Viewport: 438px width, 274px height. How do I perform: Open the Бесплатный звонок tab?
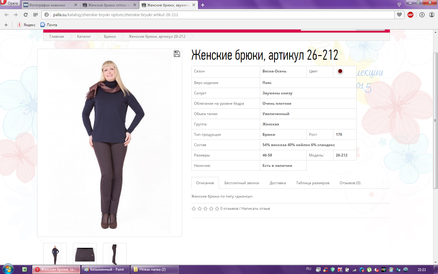[x=242, y=183]
